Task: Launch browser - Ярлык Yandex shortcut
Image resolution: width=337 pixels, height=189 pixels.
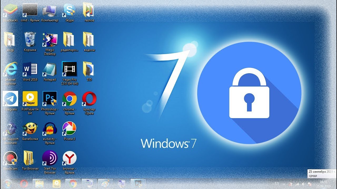Action: pos(70,162)
